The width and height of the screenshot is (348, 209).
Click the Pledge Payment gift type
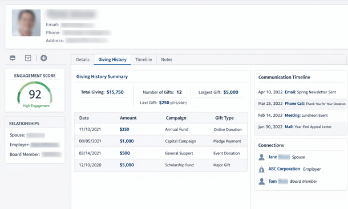227,141
